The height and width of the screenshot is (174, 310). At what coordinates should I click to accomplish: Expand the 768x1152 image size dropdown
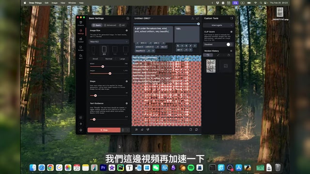click(x=108, y=42)
